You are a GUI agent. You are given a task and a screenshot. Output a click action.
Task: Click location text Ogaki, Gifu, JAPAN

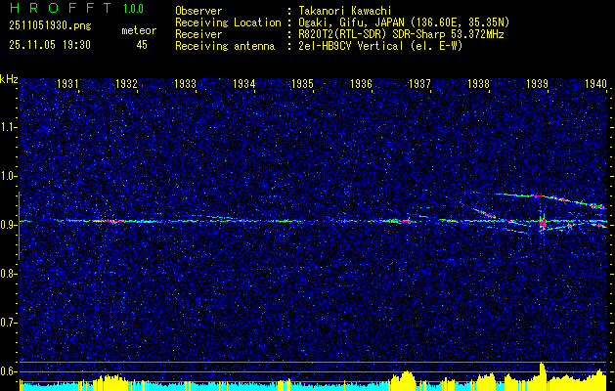pyautogui.click(x=352, y=22)
